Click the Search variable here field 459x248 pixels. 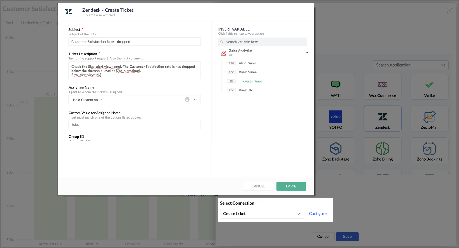[265, 42]
